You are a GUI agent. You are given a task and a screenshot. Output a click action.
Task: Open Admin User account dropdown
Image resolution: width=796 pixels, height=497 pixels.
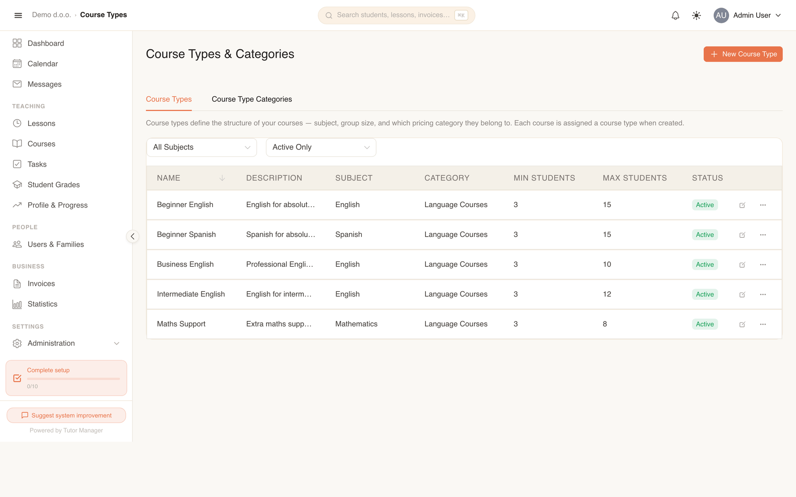coord(748,15)
